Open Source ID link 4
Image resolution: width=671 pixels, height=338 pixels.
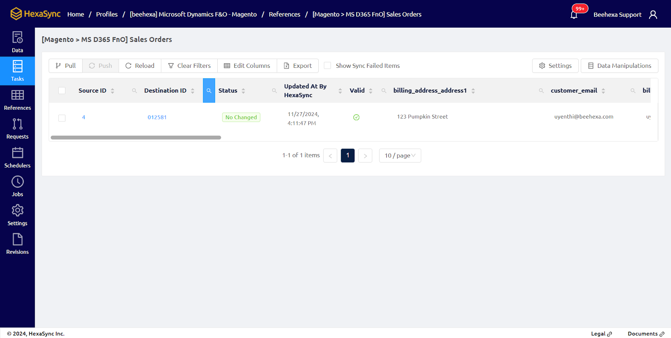(83, 117)
